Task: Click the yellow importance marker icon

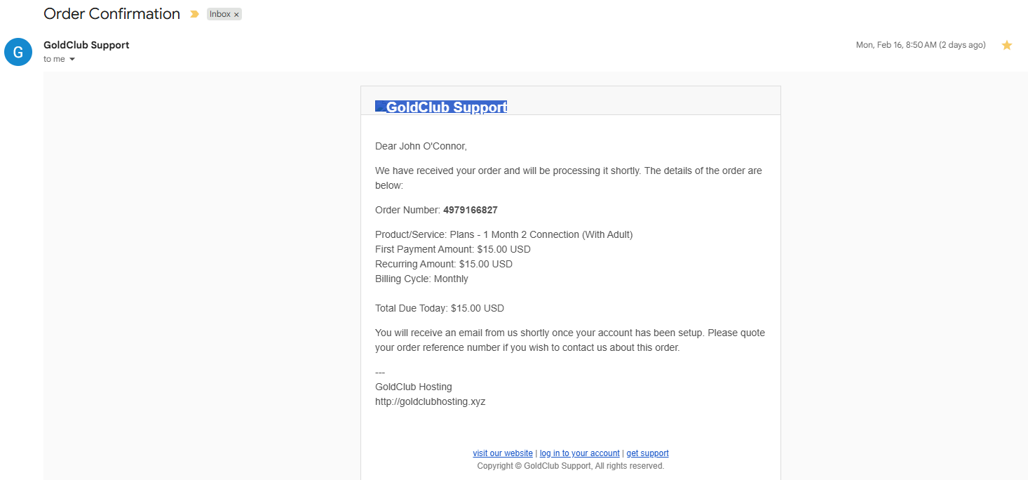Action: (194, 14)
